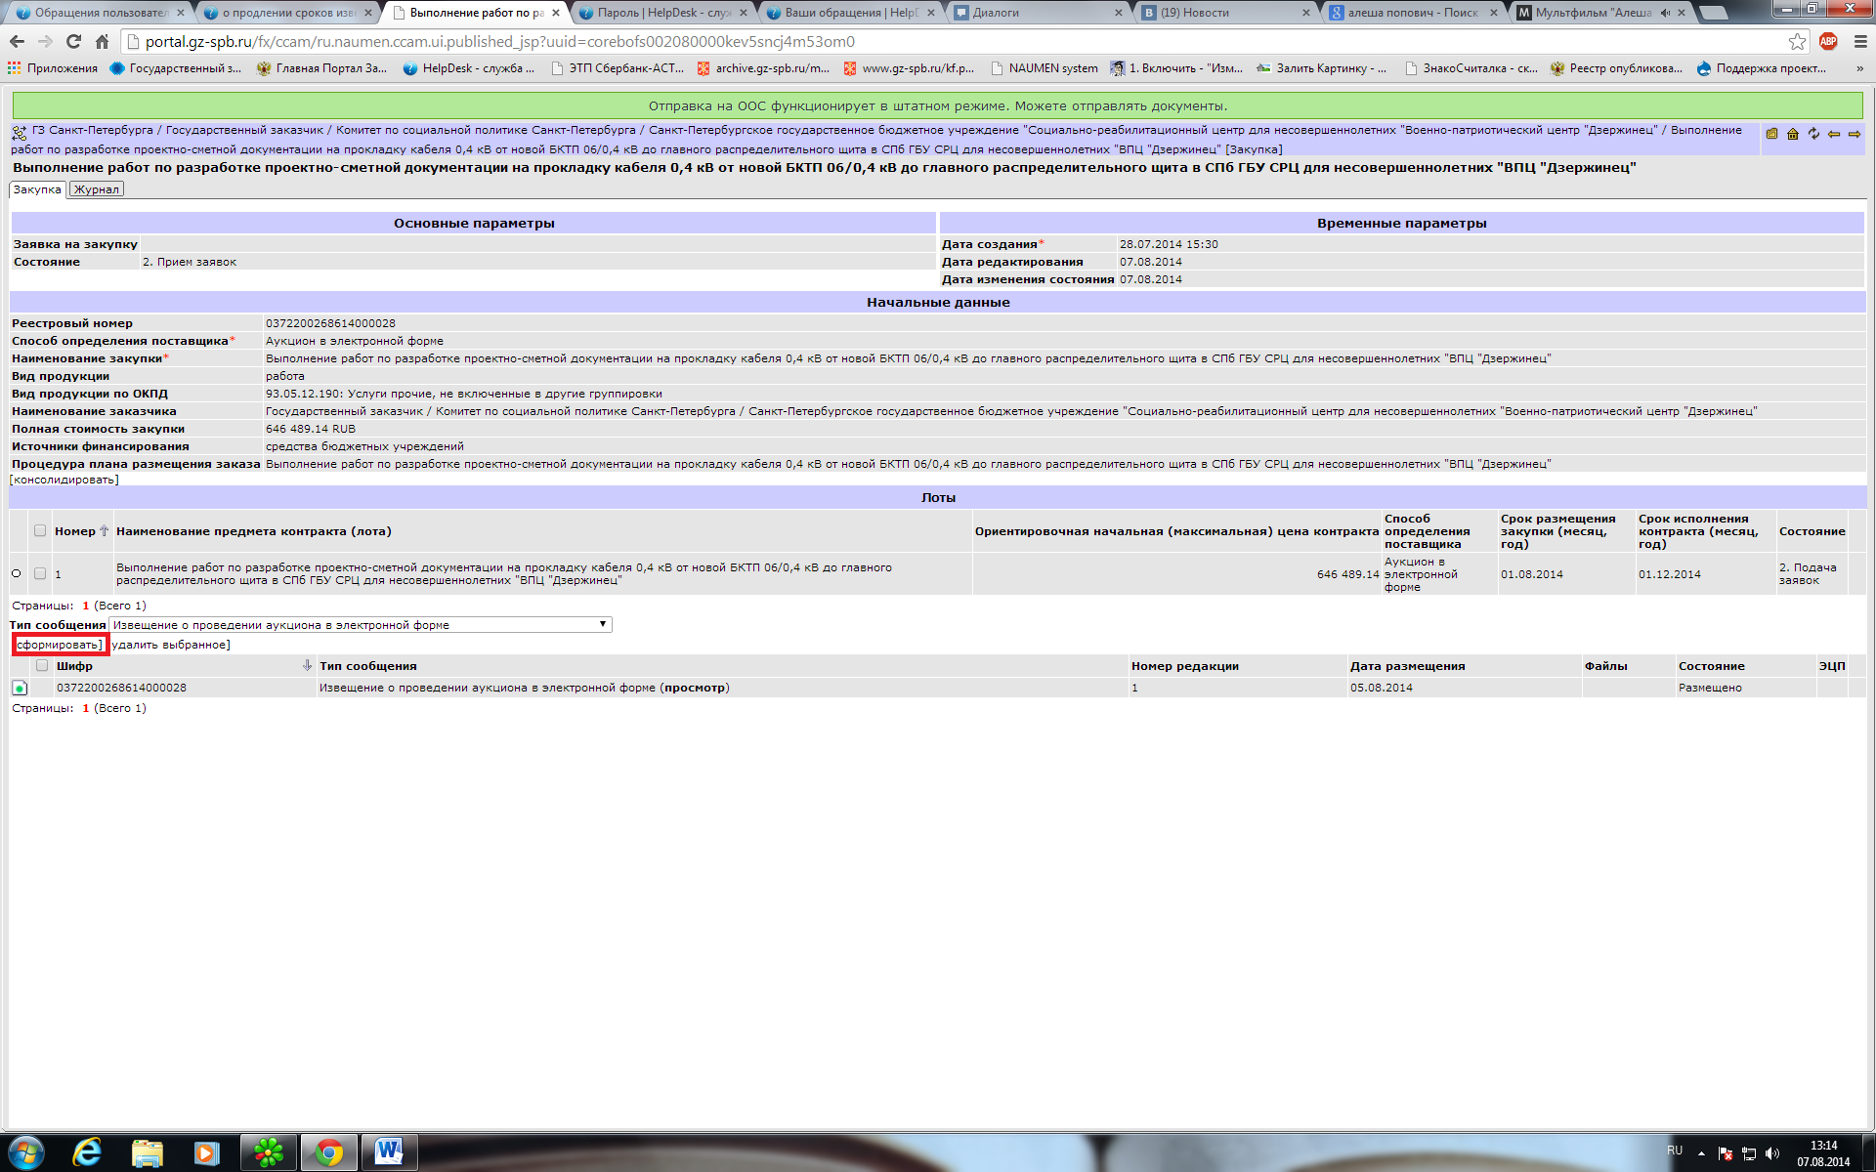This screenshot has width=1876, height=1172.
Task: Switch to the Журнал tab
Action: pyautogui.click(x=97, y=189)
